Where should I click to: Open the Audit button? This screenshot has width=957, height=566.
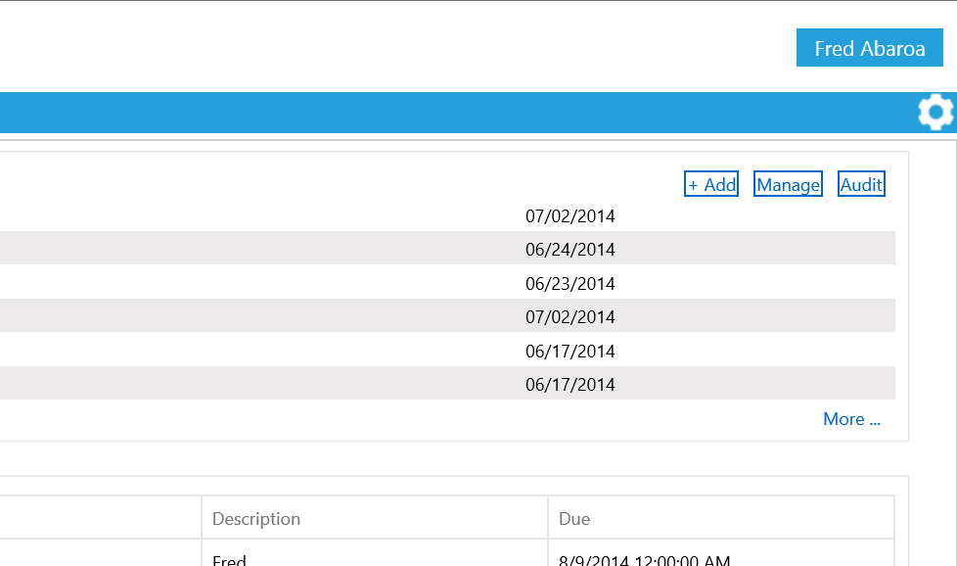coord(861,184)
